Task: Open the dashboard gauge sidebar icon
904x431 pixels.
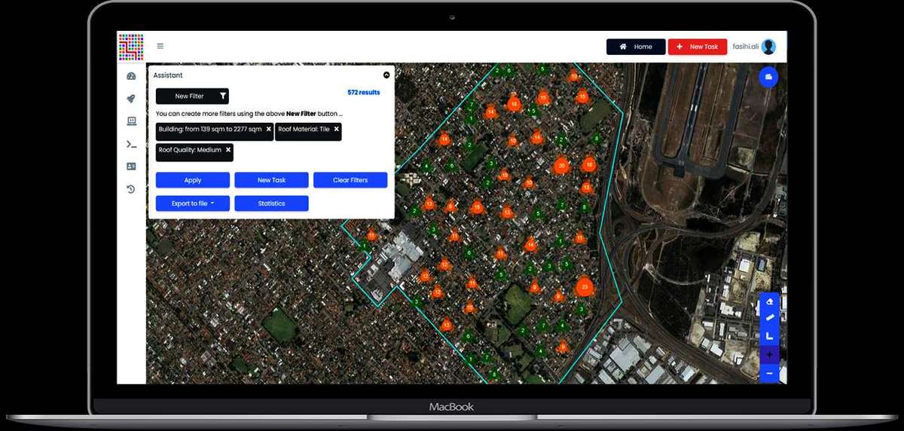Action: pos(131,76)
